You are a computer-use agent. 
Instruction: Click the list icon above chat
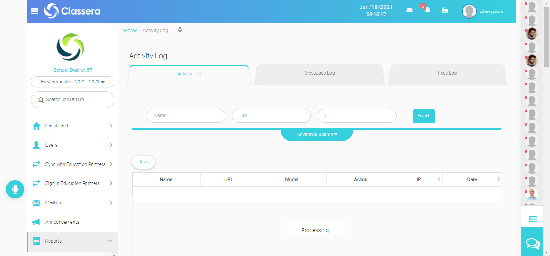(x=533, y=219)
